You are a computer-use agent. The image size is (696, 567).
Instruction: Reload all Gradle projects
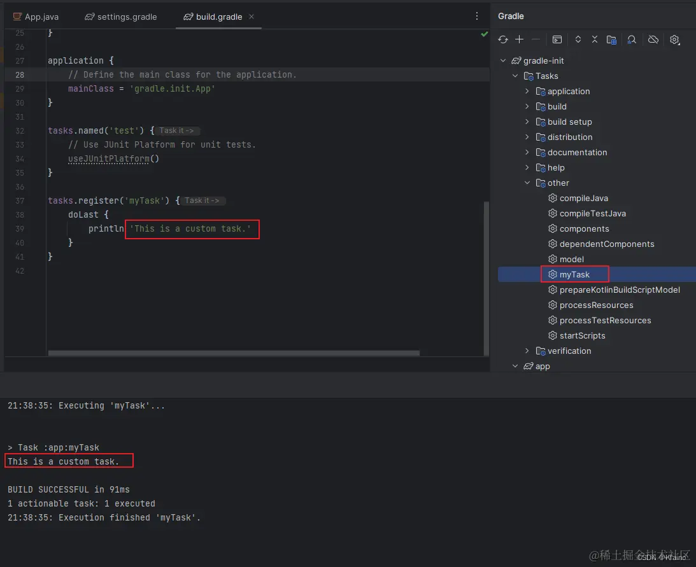point(503,39)
